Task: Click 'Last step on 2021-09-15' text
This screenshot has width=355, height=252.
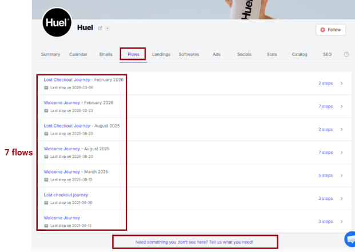Action: click(71, 226)
